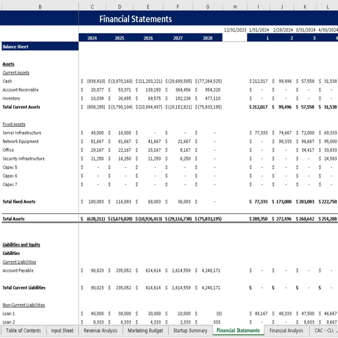Select 2028 Total Assets value (75,833,195)
Image resolution: width=338 pixels, height=338 pixels.
click(x=208, y=219)
